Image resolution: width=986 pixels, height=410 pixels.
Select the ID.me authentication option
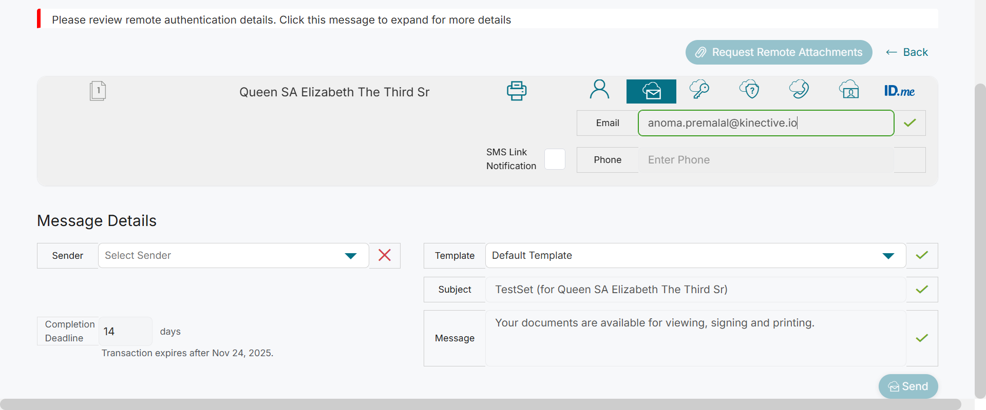pyautogui.click(x=899, y=91)
